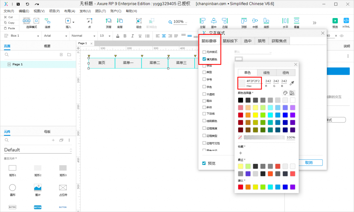This screenshot has height=212, width=354.
Task: Select the Connect tool icon
Action: click(47, 21)
